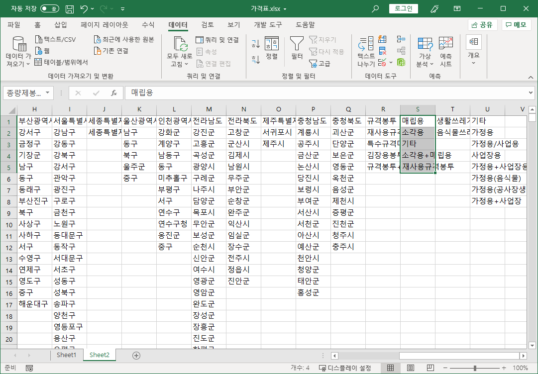Click the 공유 share button

[482, 25]
